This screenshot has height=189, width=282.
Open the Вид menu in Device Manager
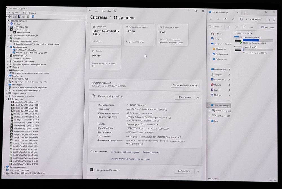pos(25,13)
